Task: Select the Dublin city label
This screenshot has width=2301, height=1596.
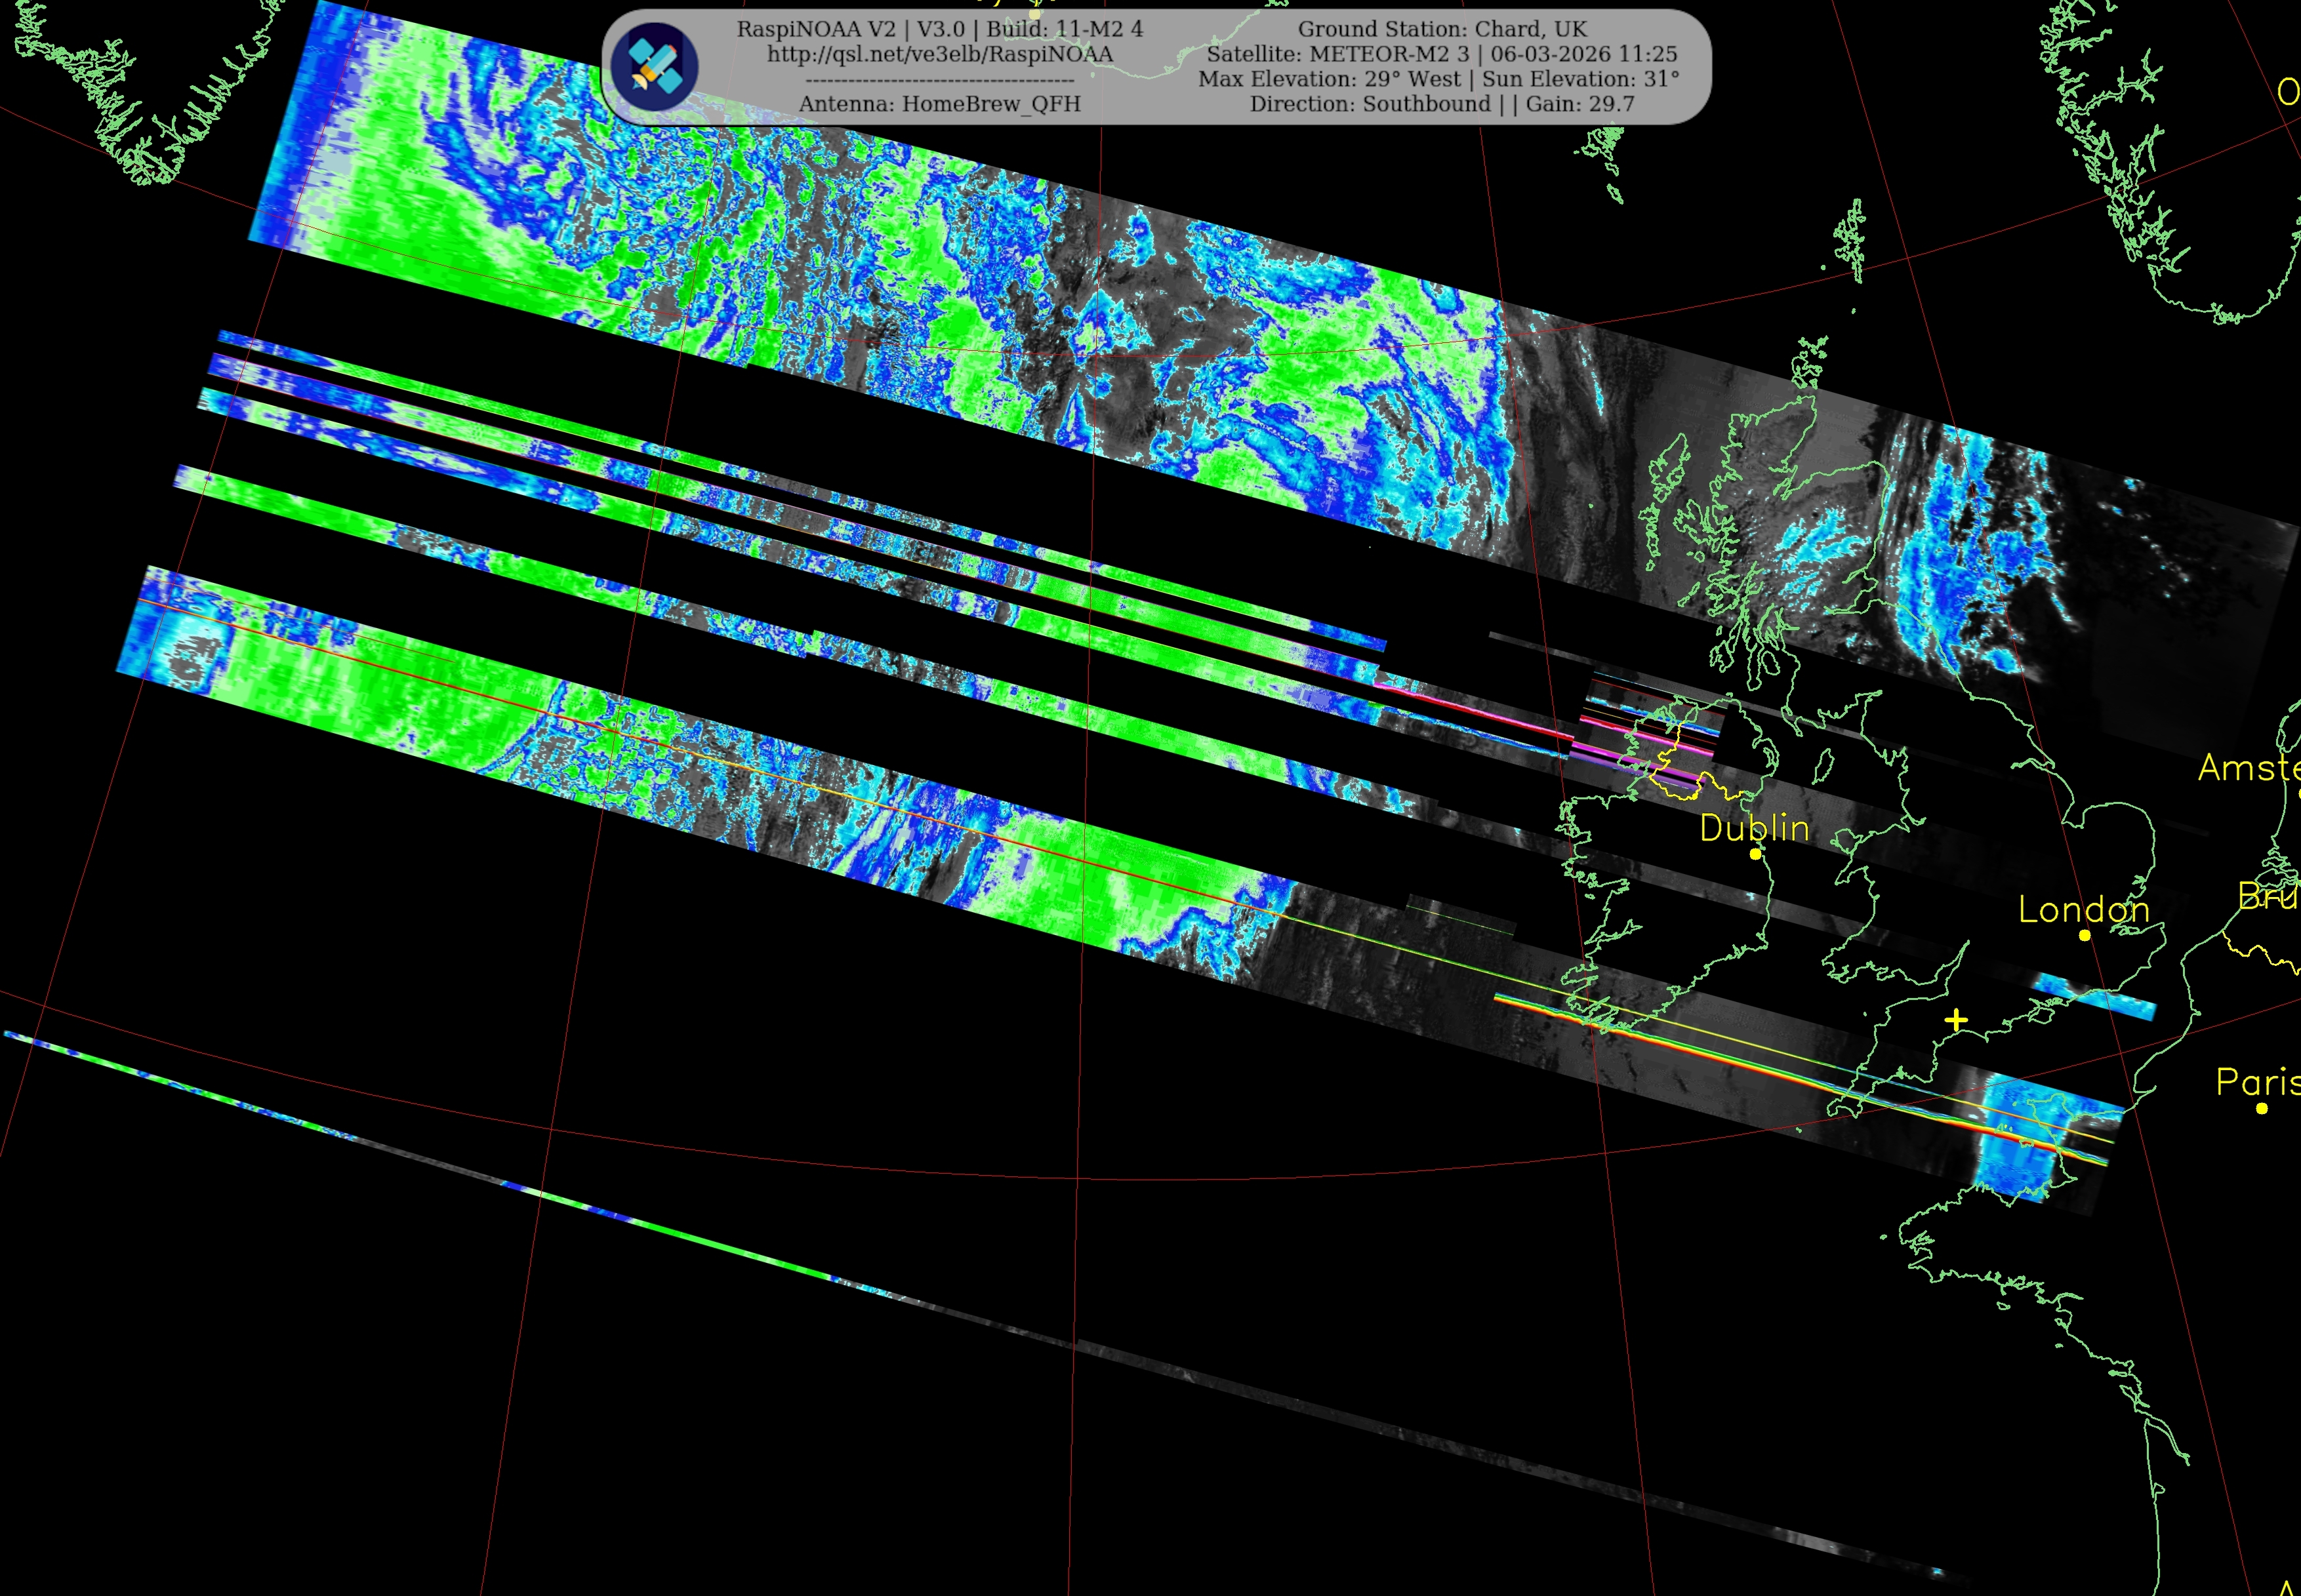Action: pos(1754,828)
